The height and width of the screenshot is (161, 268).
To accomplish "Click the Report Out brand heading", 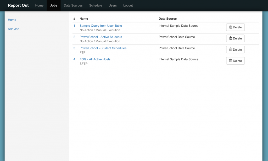I will (x=18, y=5).
